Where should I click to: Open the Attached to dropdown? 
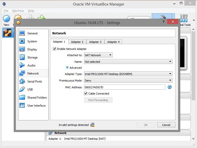pos(98,55)
